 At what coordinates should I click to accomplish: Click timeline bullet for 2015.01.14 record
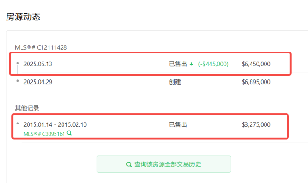coord(18,124)
